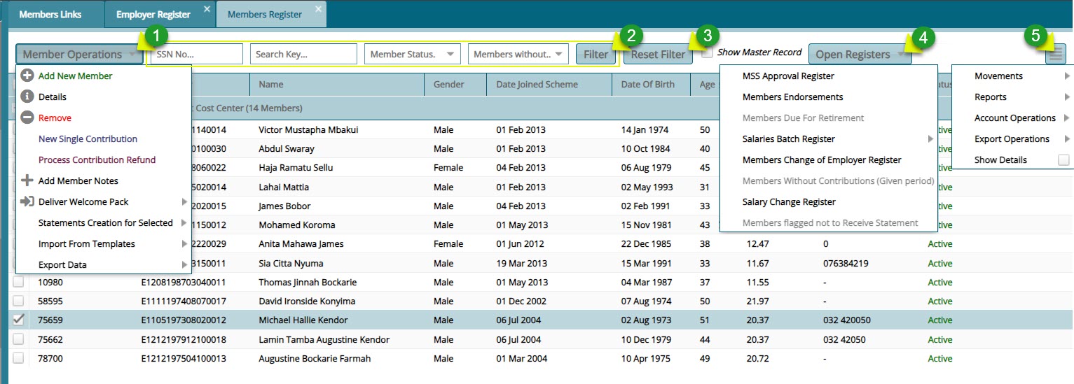Expand Statements Creation for Selected submenu
Screen dimensions: 1074x384
pos(104,223)
